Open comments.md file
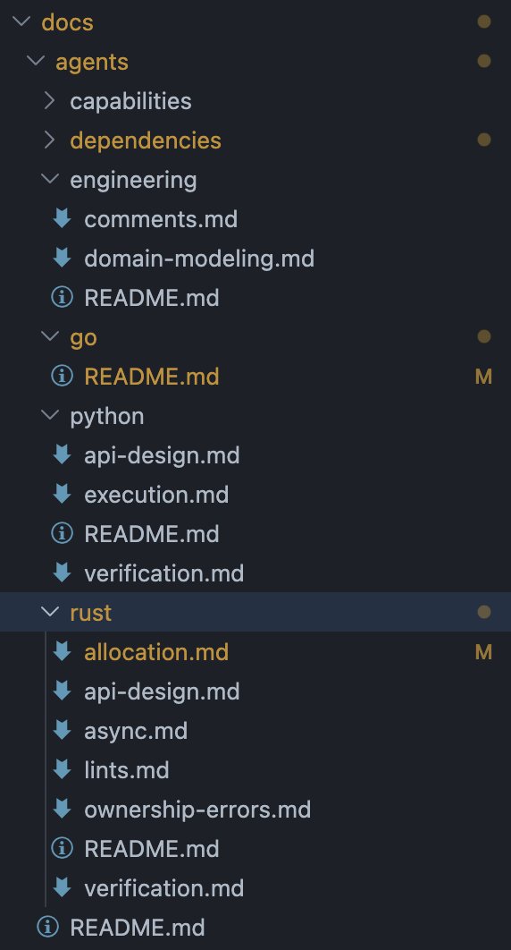This screenshot has width=511, height=950. pos(161,219)
